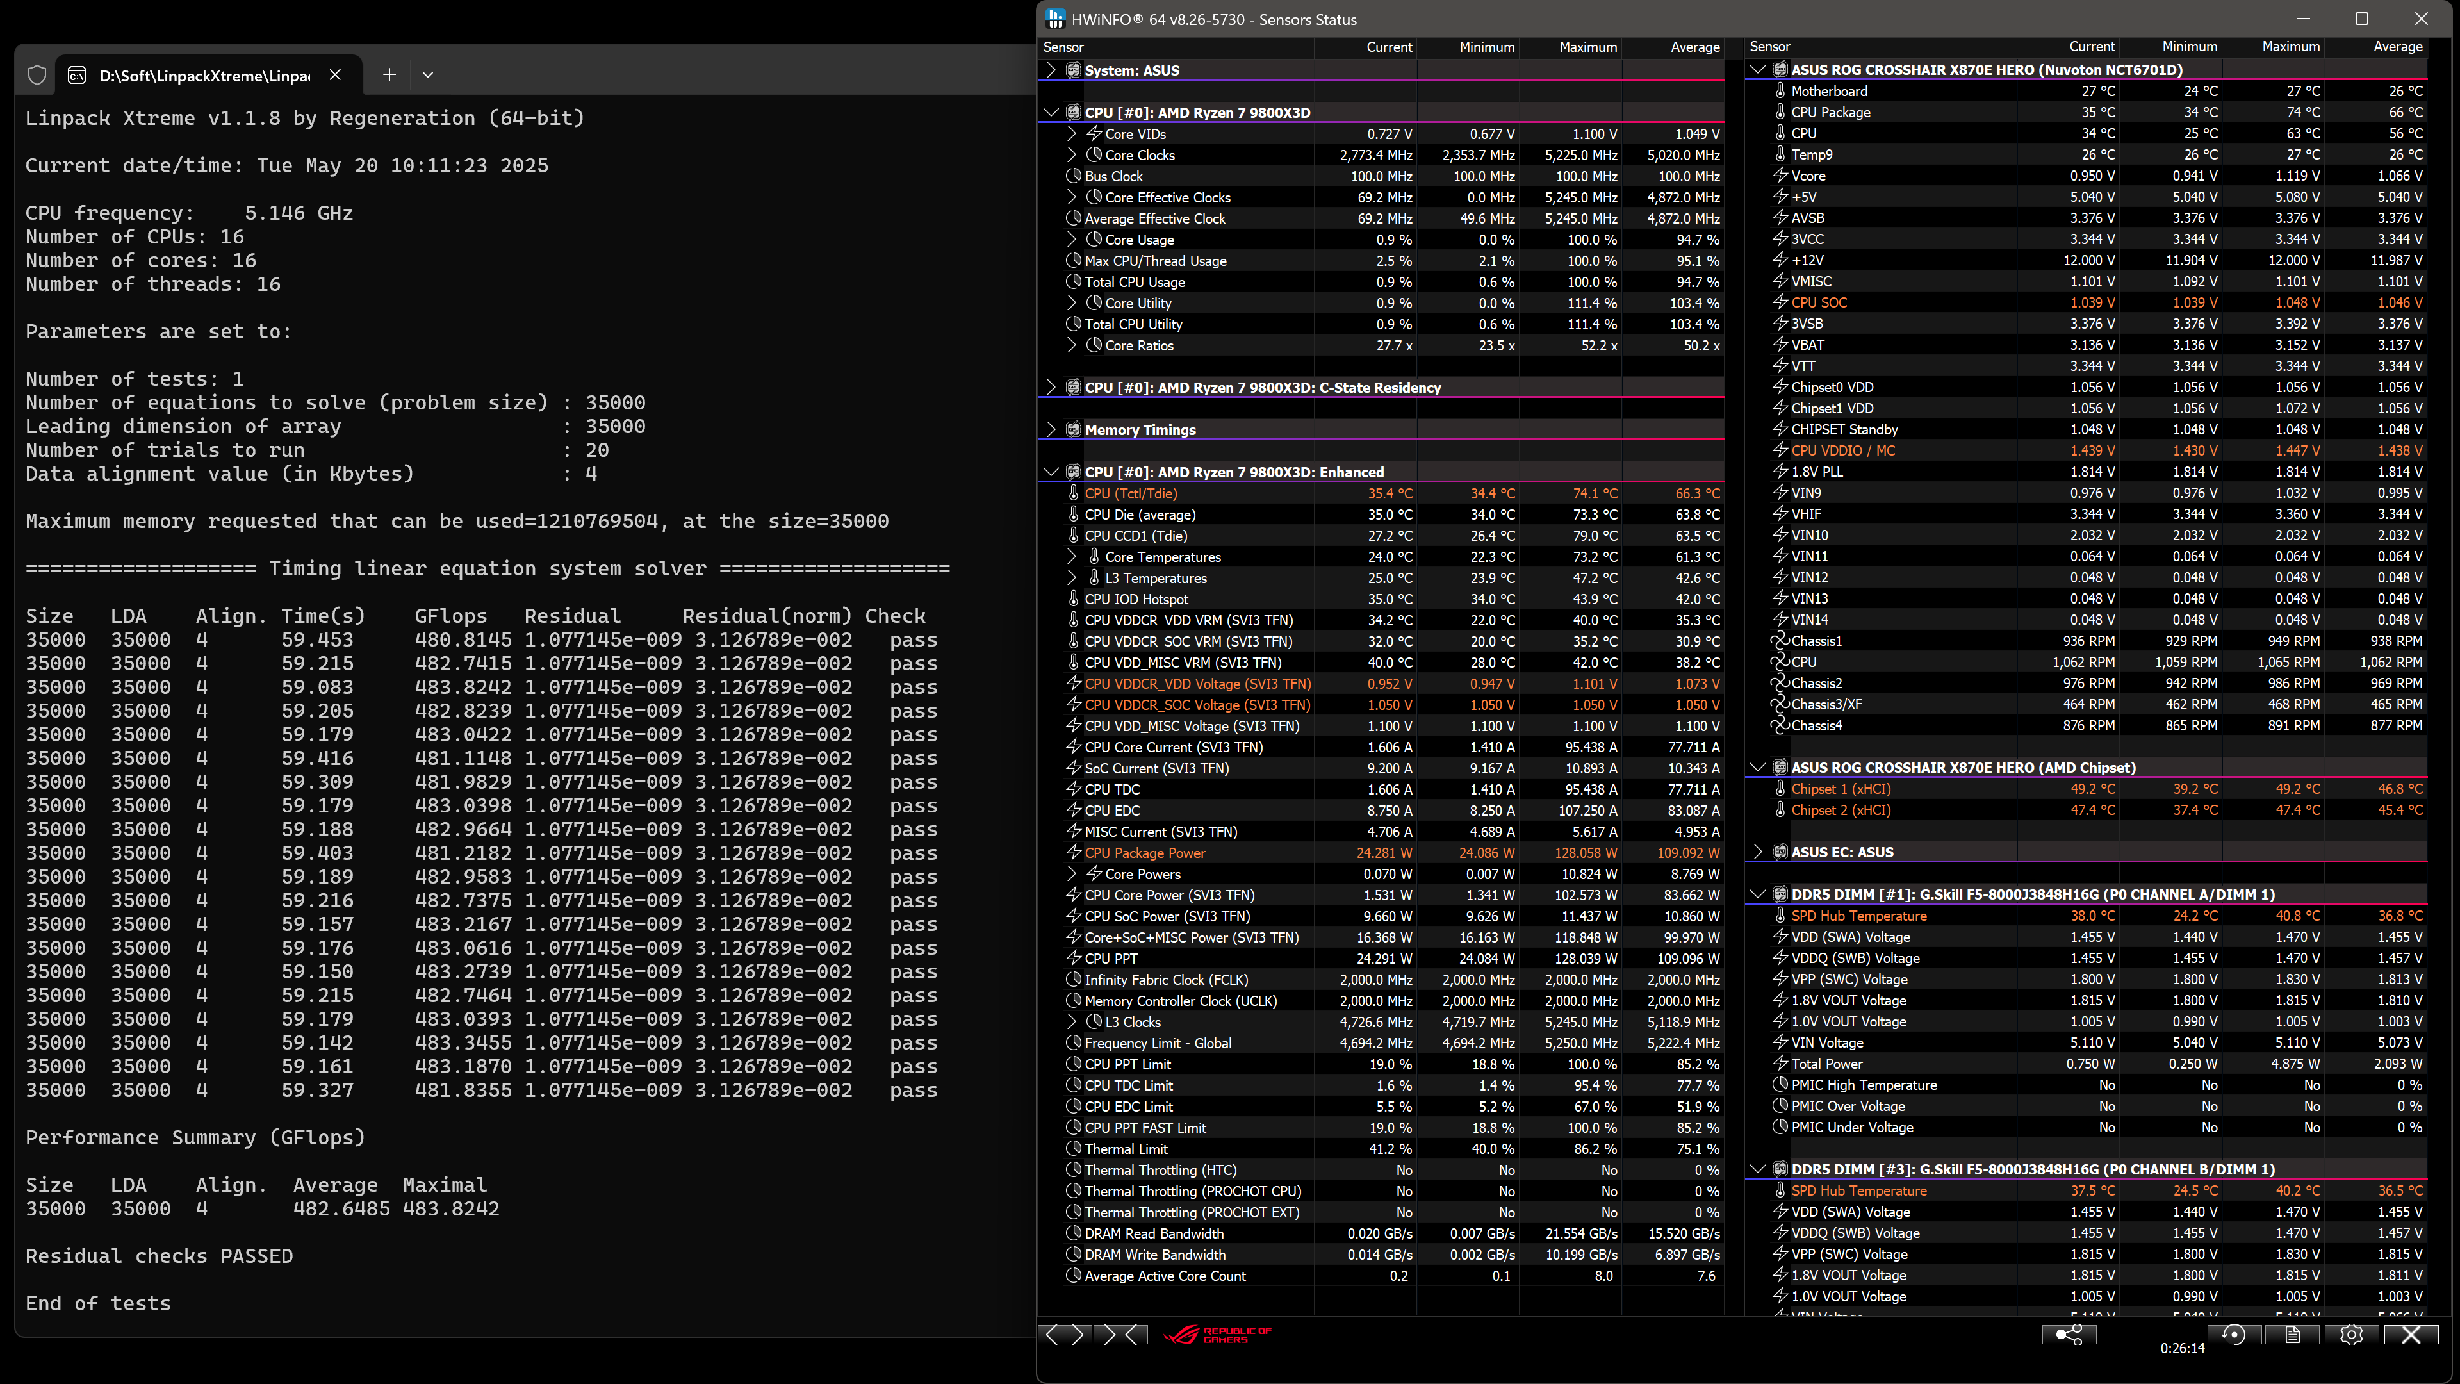Open terminal tab dropdown arrow
This screenshot has width=2460, height=1384.
(428, 74)
